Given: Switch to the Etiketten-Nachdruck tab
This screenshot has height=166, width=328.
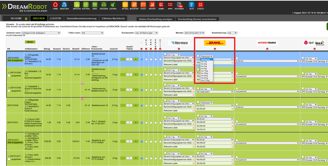Looking at the screenshot, I should coord(113,18).
